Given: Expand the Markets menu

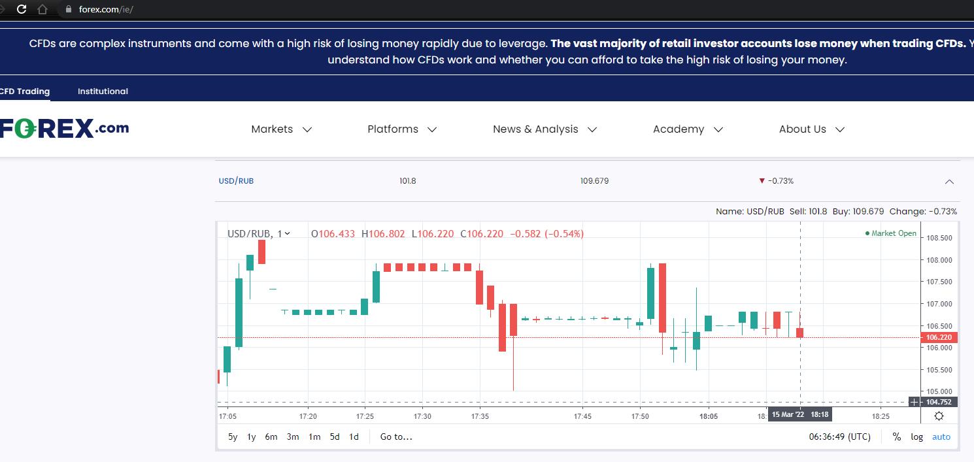Looking at the screenshot, I should [x=282, y=129].
